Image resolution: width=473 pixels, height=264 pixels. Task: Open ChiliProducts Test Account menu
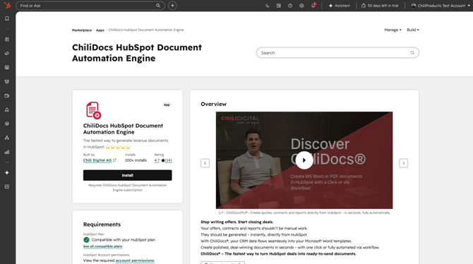(x=441, y=6)
